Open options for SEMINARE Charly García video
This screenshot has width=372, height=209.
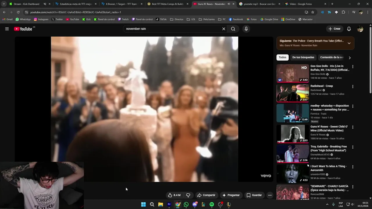pos(353,187)
